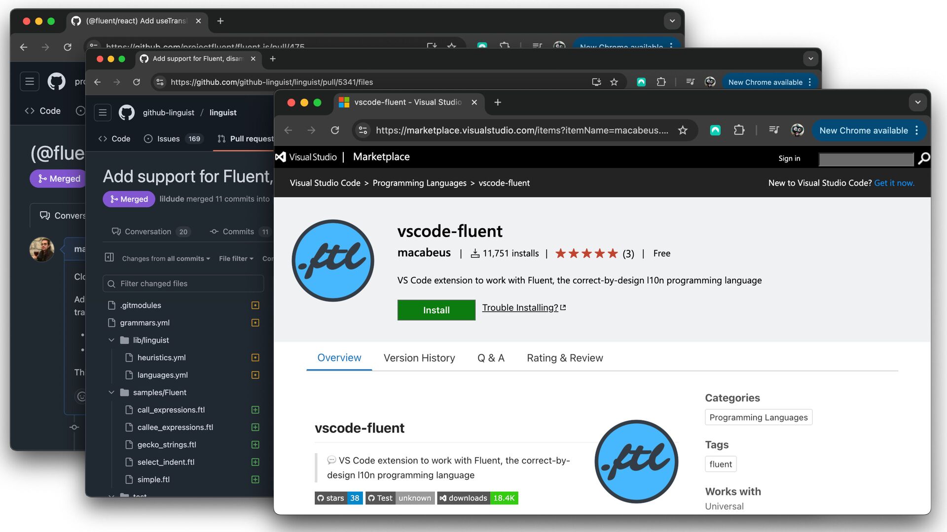Open the hamburger menu in the linguist window
Screen dimensions: 947x532
pyautogui.click(x=103, y=113)
